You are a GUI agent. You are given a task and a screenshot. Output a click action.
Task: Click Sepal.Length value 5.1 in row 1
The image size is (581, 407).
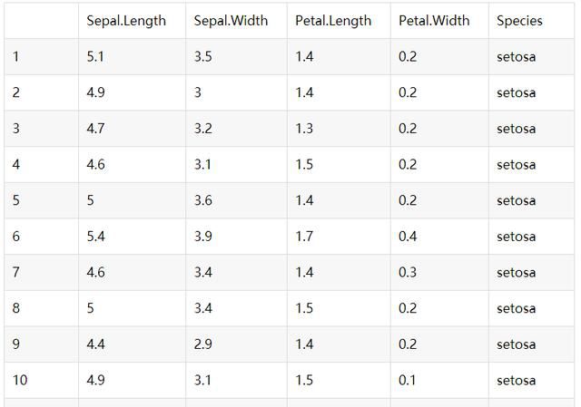click(95, 57)
